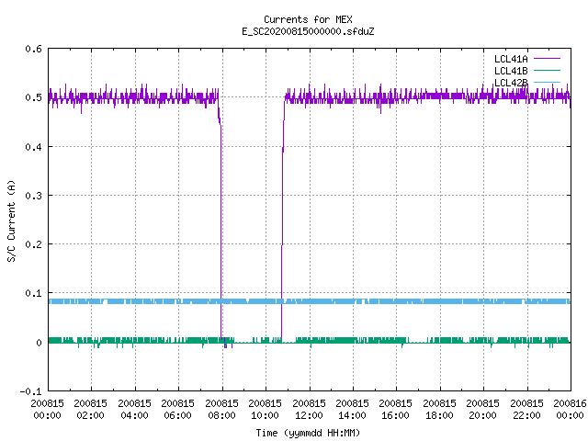Click the 0.5 y-axis tick value
Screen dimensions: 588x441
[x=33, y=97]
